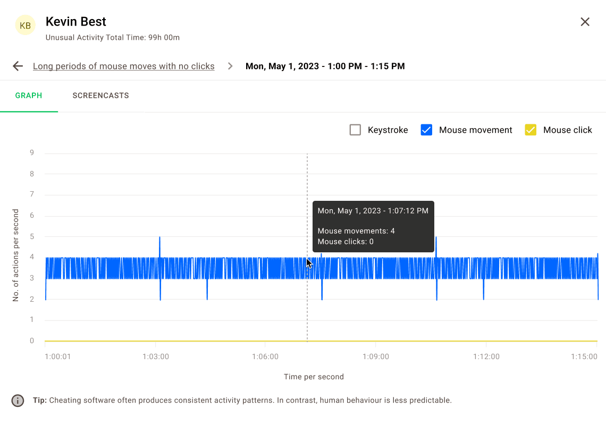The height and width of the screenshot is (425, 606).
Task: Click the Mon, May 1, 2023 time range heading
Action: pos(325,66)
